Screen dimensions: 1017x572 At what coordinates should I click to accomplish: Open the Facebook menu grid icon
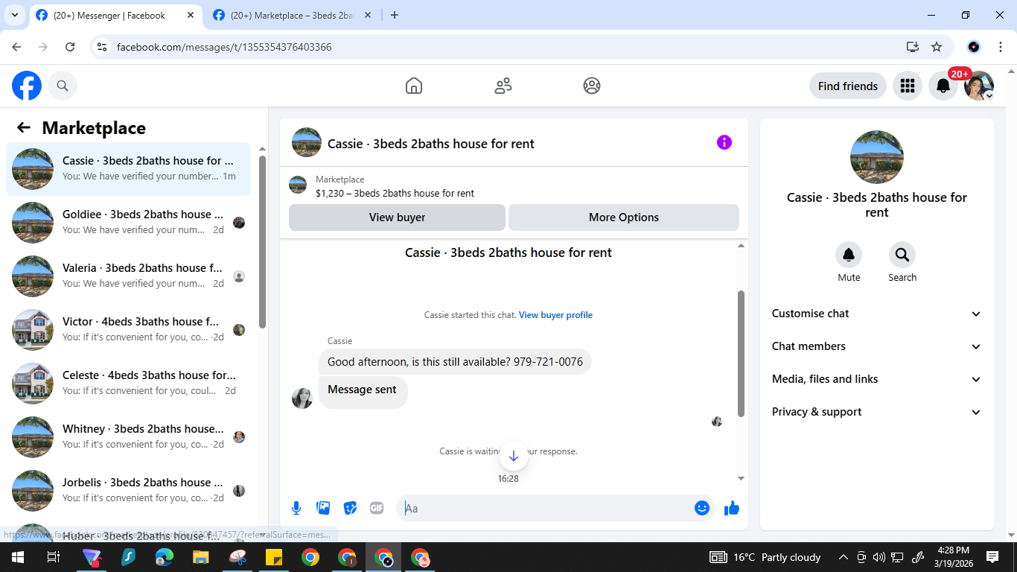click(907, 86)
